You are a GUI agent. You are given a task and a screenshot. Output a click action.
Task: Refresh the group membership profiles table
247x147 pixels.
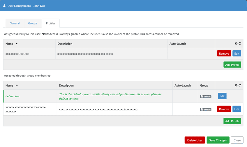pos(240,85)
